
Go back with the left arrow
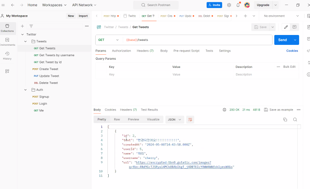tap(13, 5)
